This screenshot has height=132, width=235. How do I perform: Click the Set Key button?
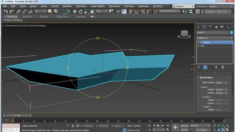[x=184, y=130]
